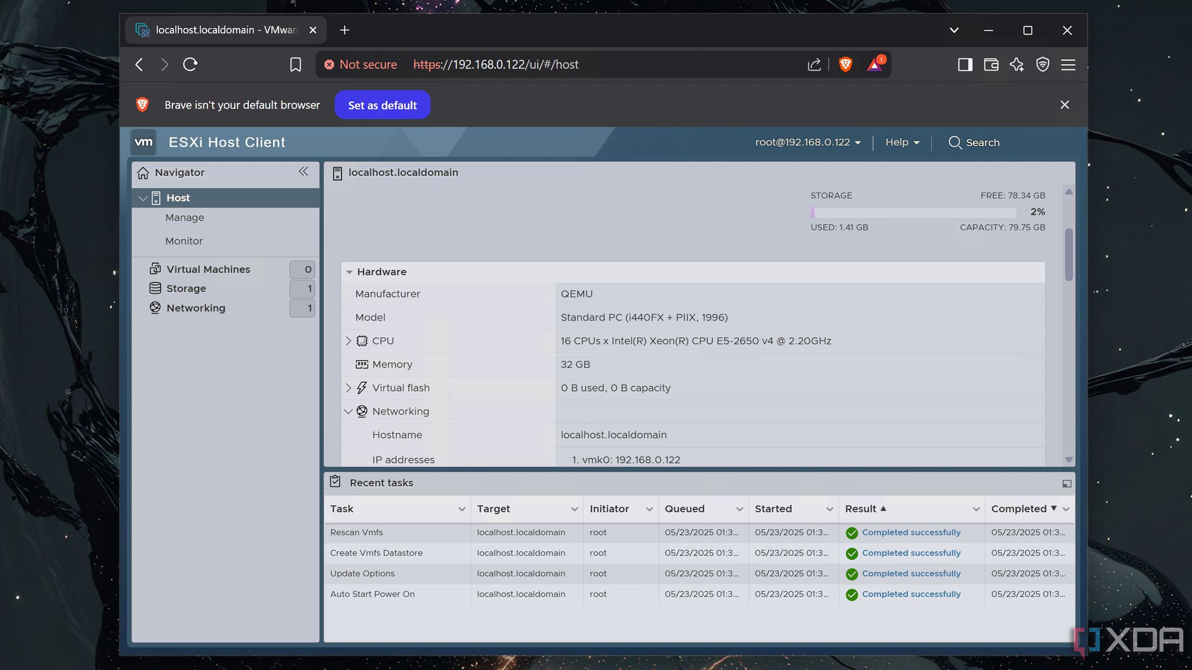Collapse the Navigator panel with double chevron

pyautogui.click(x=303, y=172)
